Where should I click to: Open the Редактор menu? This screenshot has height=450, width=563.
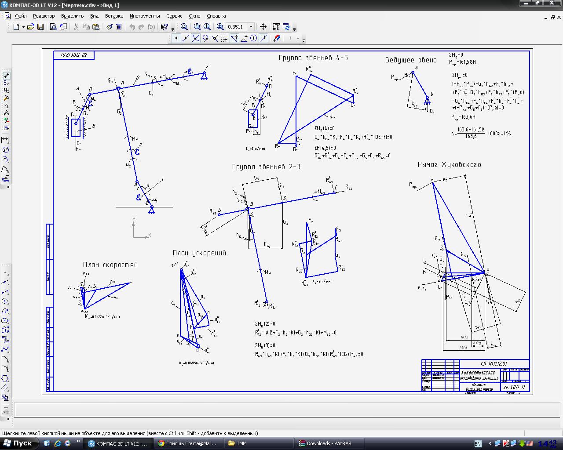[44, 16]
